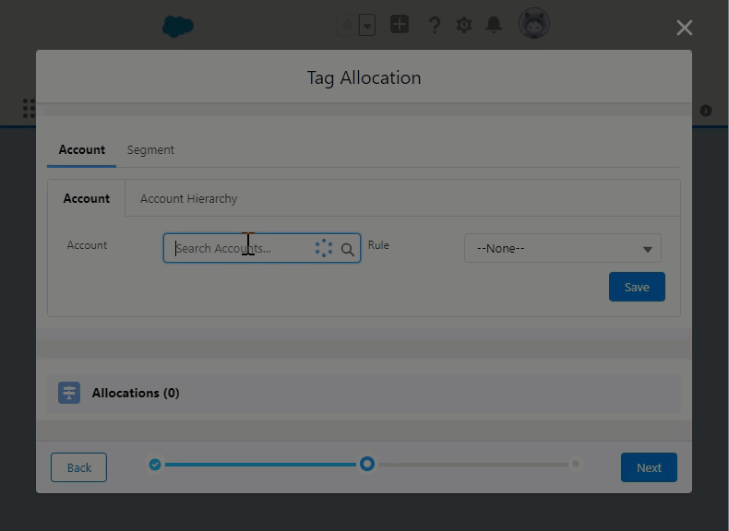
Task: Open the setup gear icon
Action: [463, 25]
